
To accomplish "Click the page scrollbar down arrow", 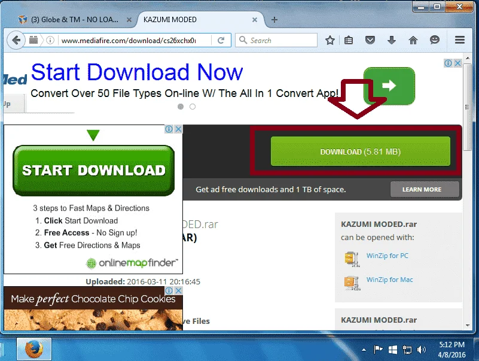I will (468, 326).
